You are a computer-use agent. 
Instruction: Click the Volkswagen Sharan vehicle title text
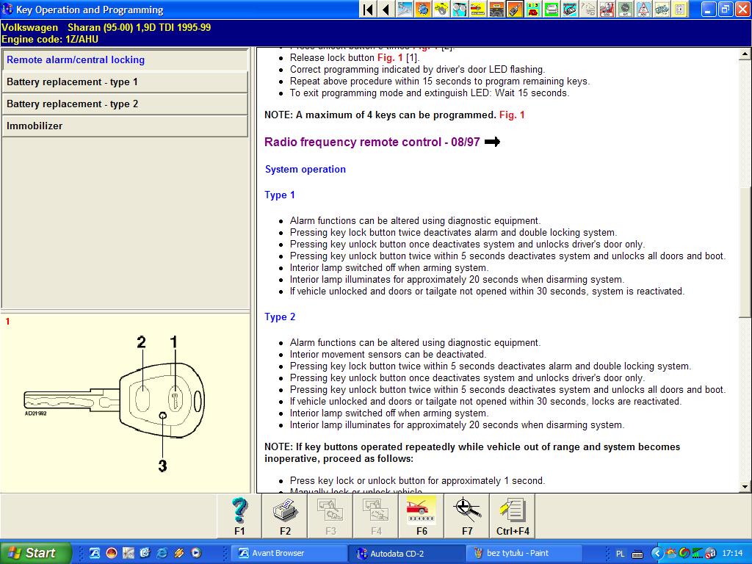coord(106,27)
